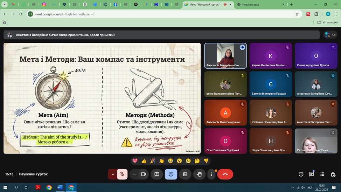
Task: Open the tab search dropdown in Chrome
Action: (4, 4)
